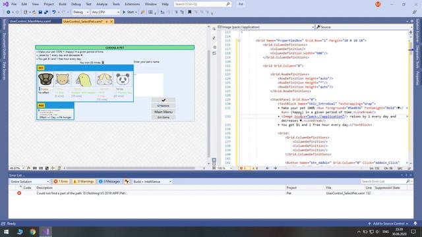Open the Any CPU platform dropdown
Screen dimensions: 422x237
pyautogui.click(x=105, y=12)
